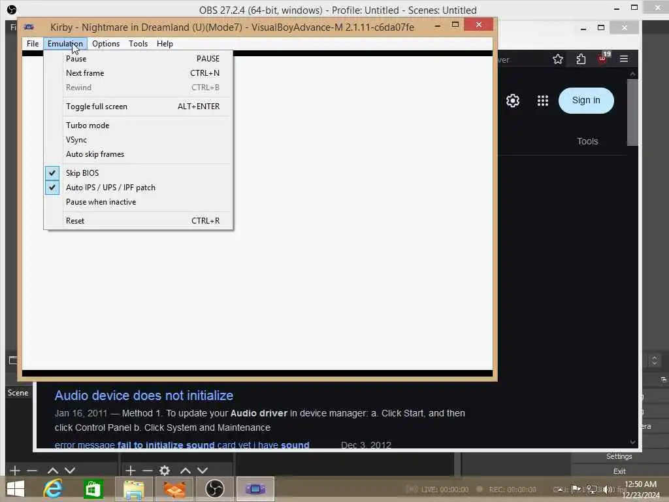This screenshot has width=669, height=502.
Task: Move scene up arrow in OBS
Action: [x=53, y=471]
